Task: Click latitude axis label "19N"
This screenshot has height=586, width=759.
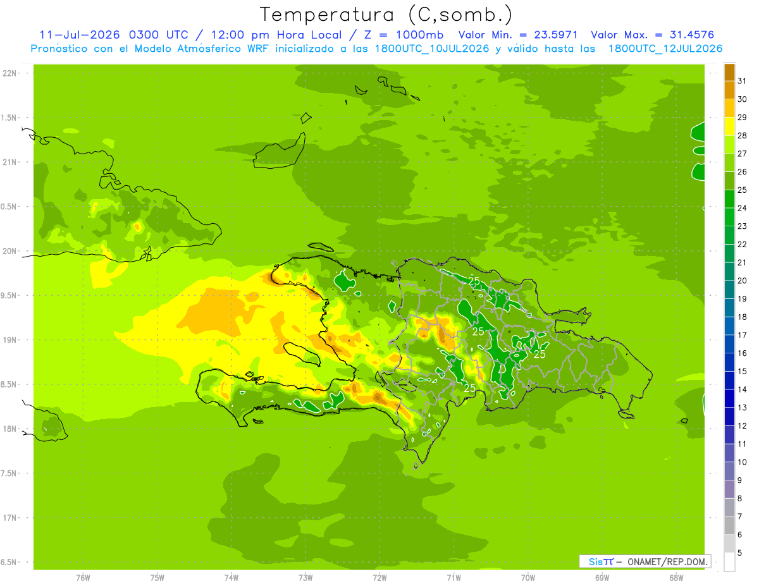Action: 11,340
